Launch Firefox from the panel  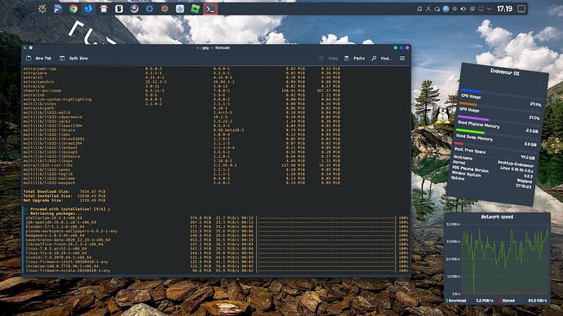point(88,9)
